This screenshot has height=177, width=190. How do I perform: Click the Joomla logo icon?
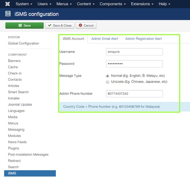(x=8, y=4)
